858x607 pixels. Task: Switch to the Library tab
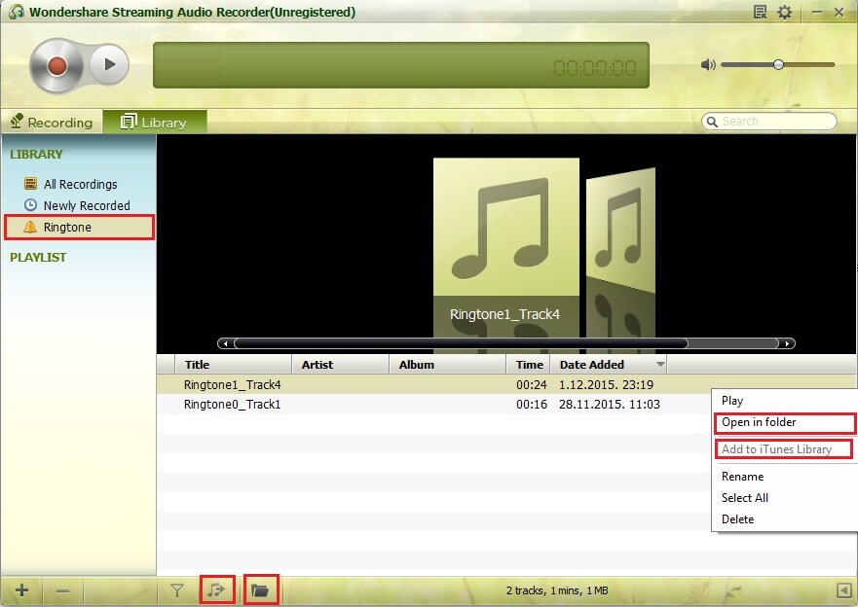tap(154, 122)
